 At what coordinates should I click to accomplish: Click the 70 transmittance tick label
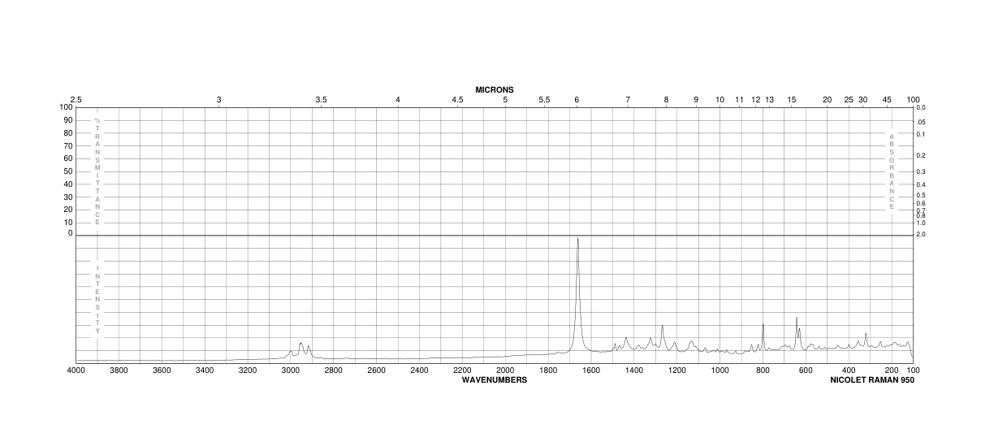[67, 145]
